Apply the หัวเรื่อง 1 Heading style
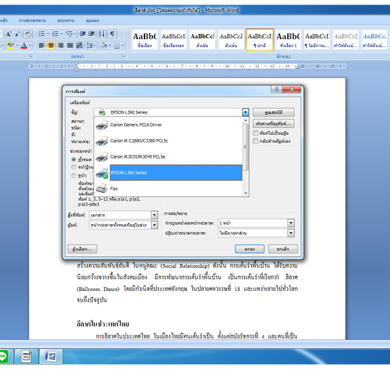Screen dimensions: 390x380 [x=288, y=40]
